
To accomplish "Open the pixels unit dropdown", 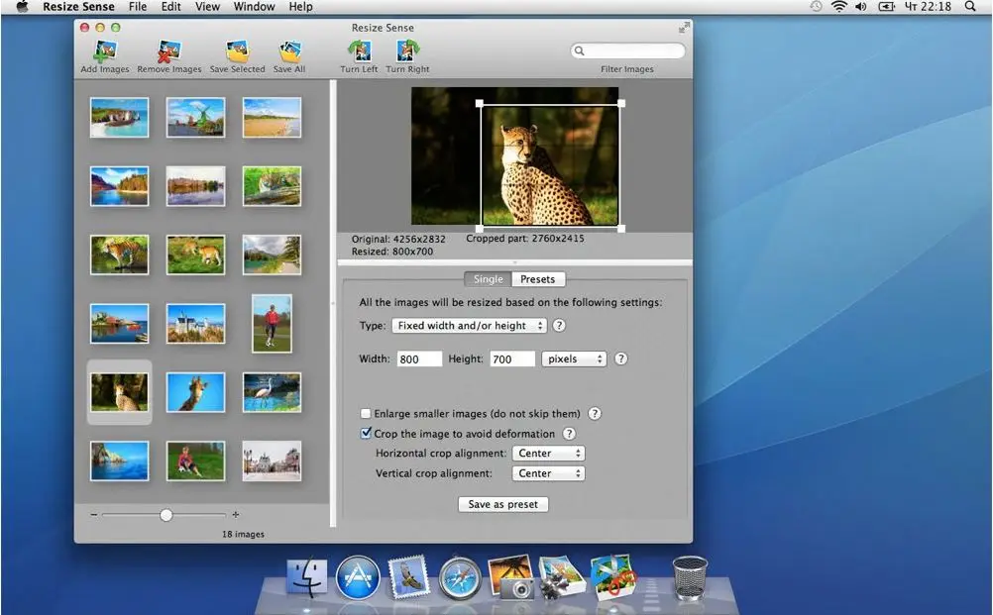I will (x=574, y=359).
